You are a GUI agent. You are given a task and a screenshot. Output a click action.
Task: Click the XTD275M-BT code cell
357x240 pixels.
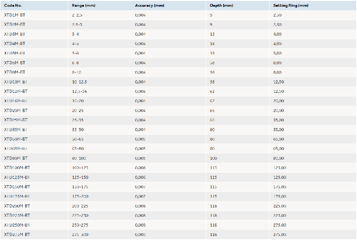17,234
